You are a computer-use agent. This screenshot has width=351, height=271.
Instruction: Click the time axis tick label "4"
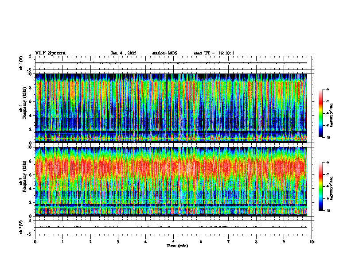[146, 242]
